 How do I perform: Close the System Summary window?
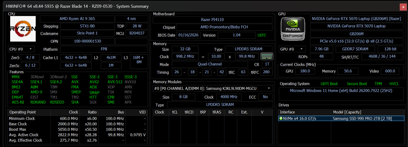click(403, 7)
